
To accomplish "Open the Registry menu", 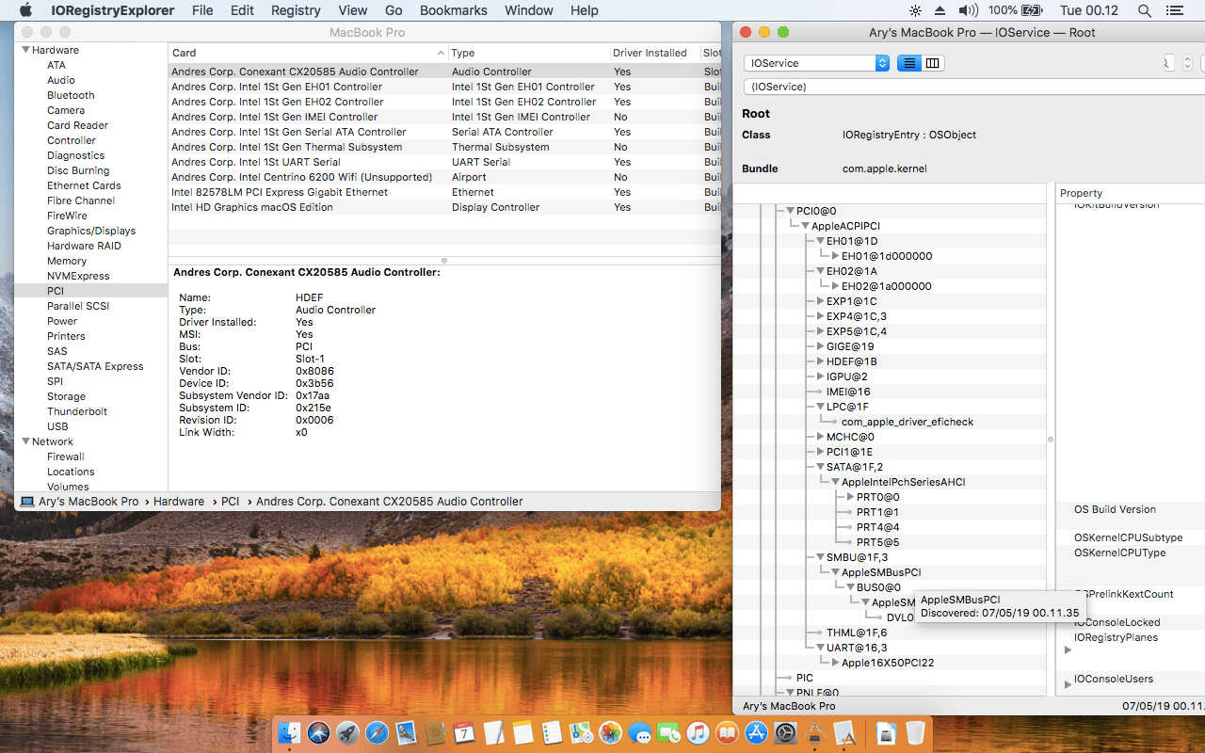I will 296,10.
